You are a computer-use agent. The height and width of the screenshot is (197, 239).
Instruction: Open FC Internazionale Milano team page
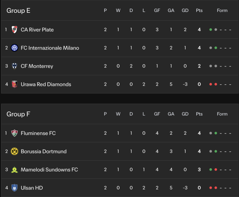click(50, 48)
